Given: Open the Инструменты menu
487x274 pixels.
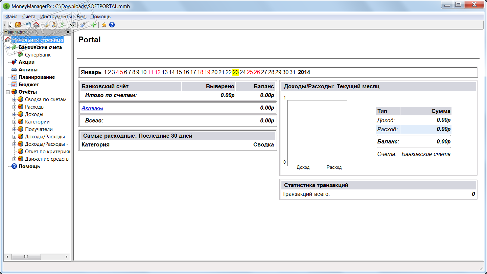Looking at the screenshot, I should (56, 17).
